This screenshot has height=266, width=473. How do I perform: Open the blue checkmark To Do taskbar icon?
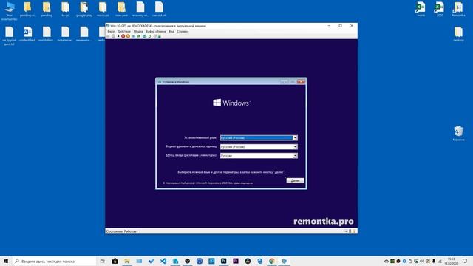point(151,261)
